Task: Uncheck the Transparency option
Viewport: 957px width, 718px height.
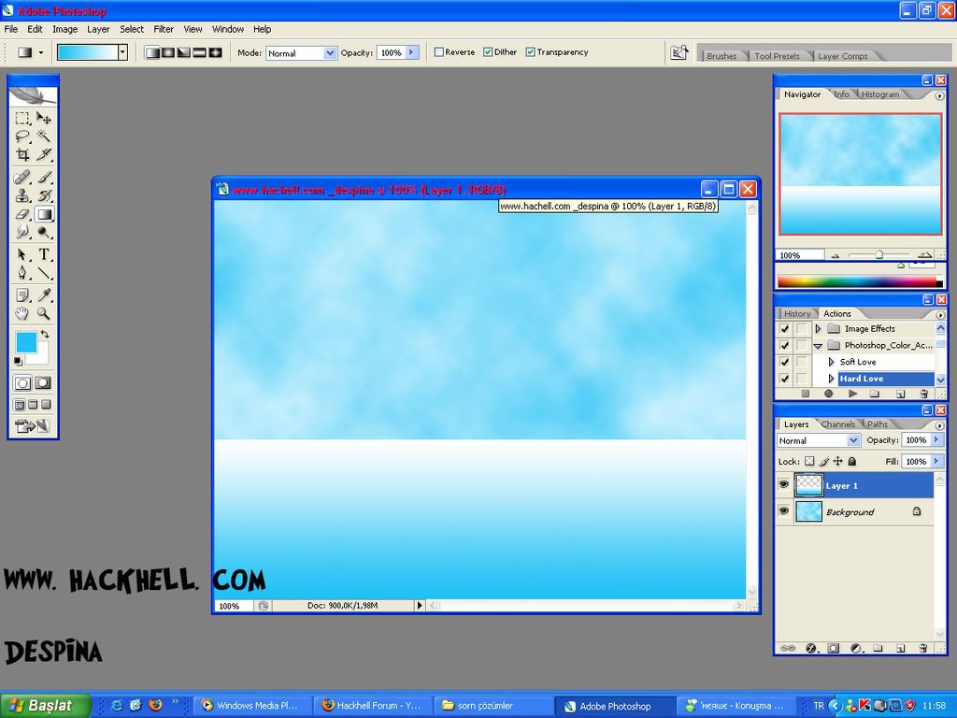Action: [x=531, y=52]
